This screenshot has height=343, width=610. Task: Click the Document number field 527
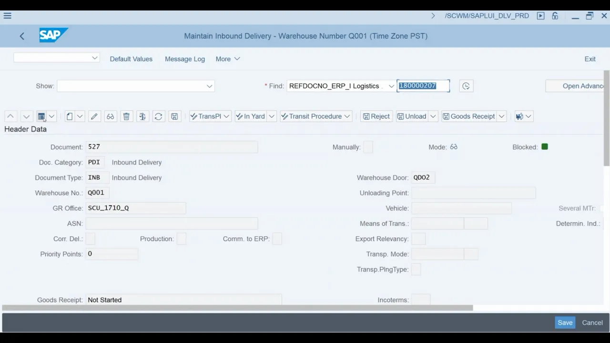point(172,147)
